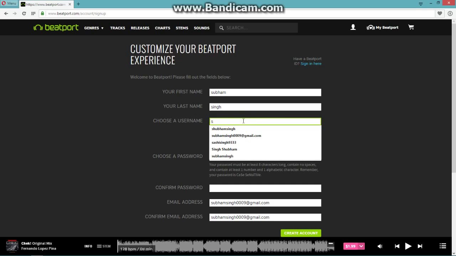Open Stem view in player
This screenshot has width=456, height=256.
click(104, 246)
